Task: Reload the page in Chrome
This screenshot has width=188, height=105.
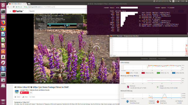Action: coord(14,7)
